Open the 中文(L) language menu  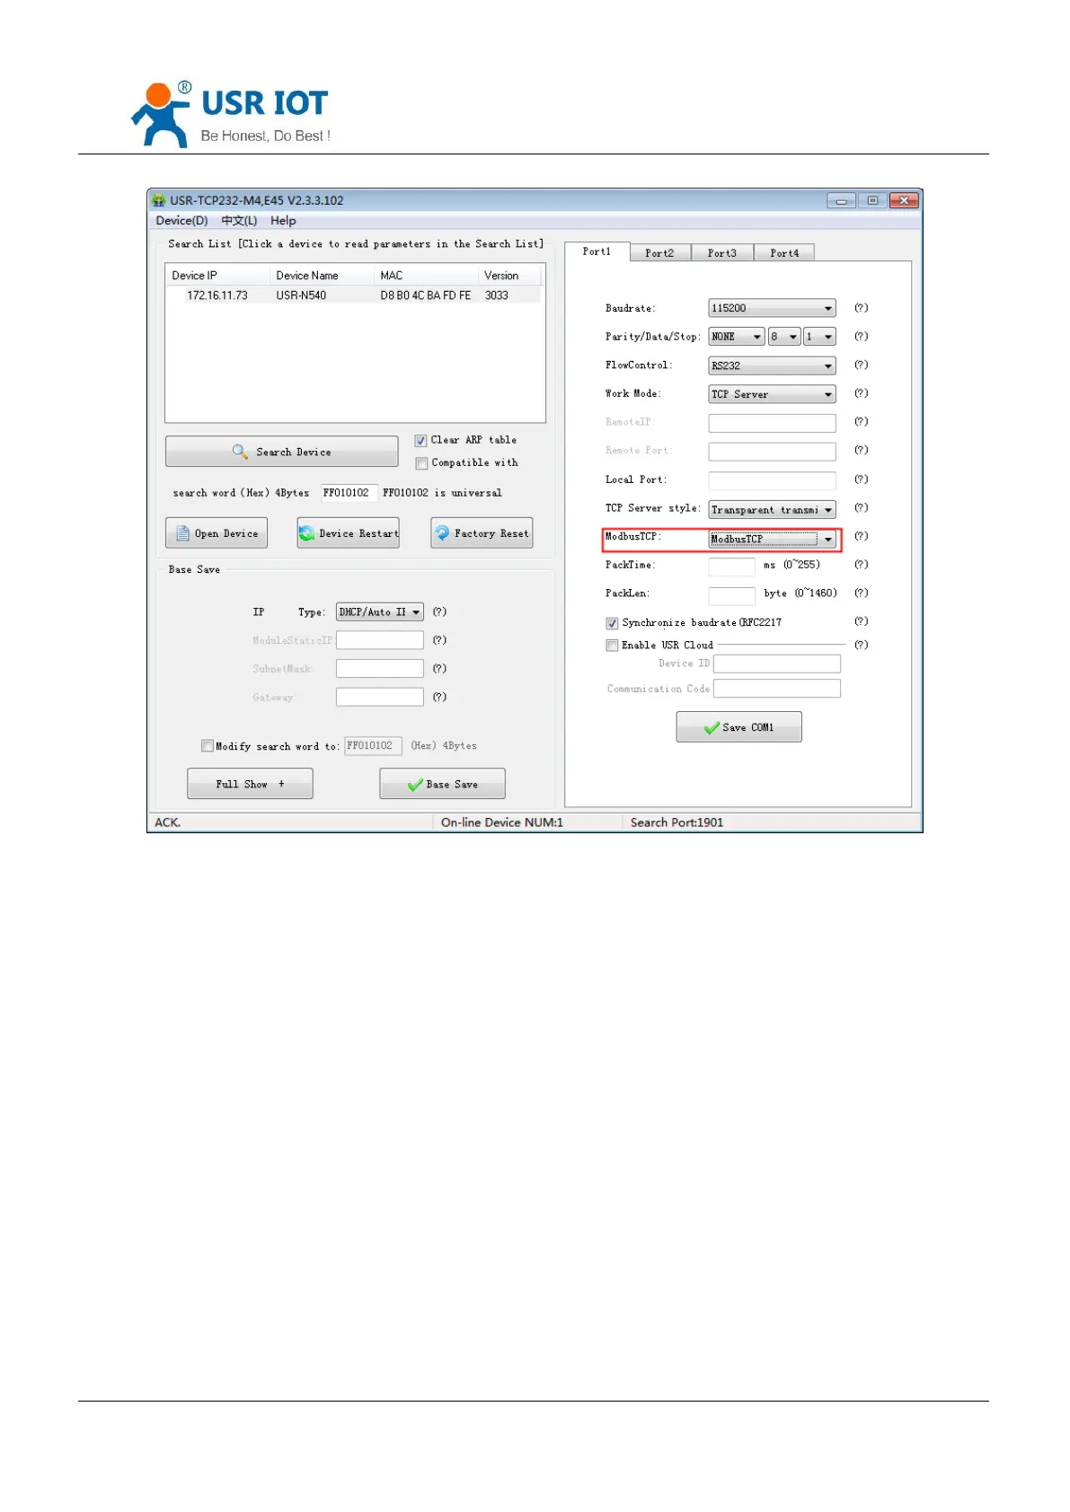point(239,221)
